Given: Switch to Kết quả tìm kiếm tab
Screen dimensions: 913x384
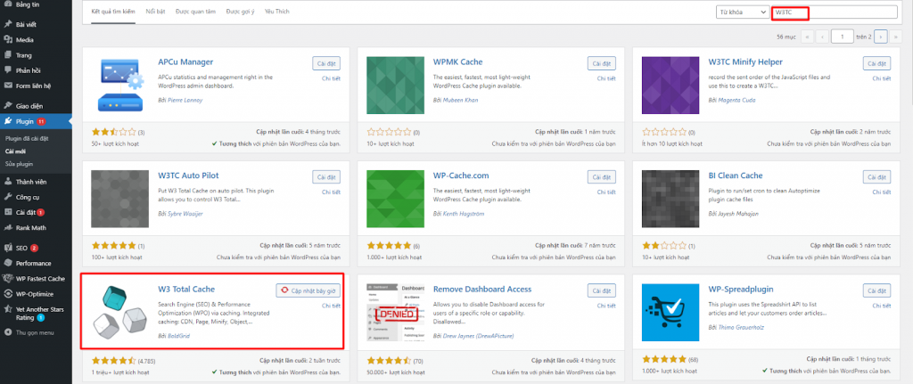Looking at the screenshot, I should (x=113, y=12).
